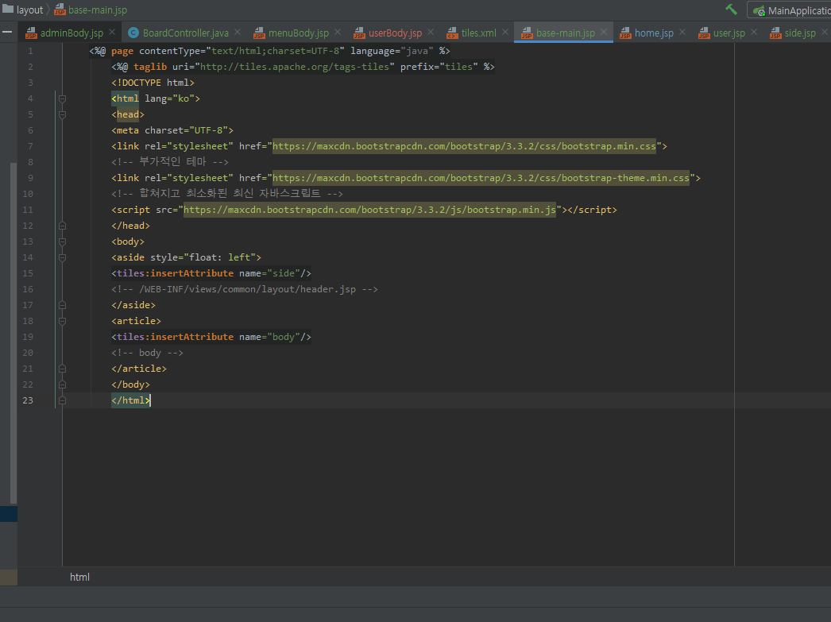Open the userBody.jsp tab
This screenshot has height=622, width=831.
pyautogui.click(x=395, y=33)
